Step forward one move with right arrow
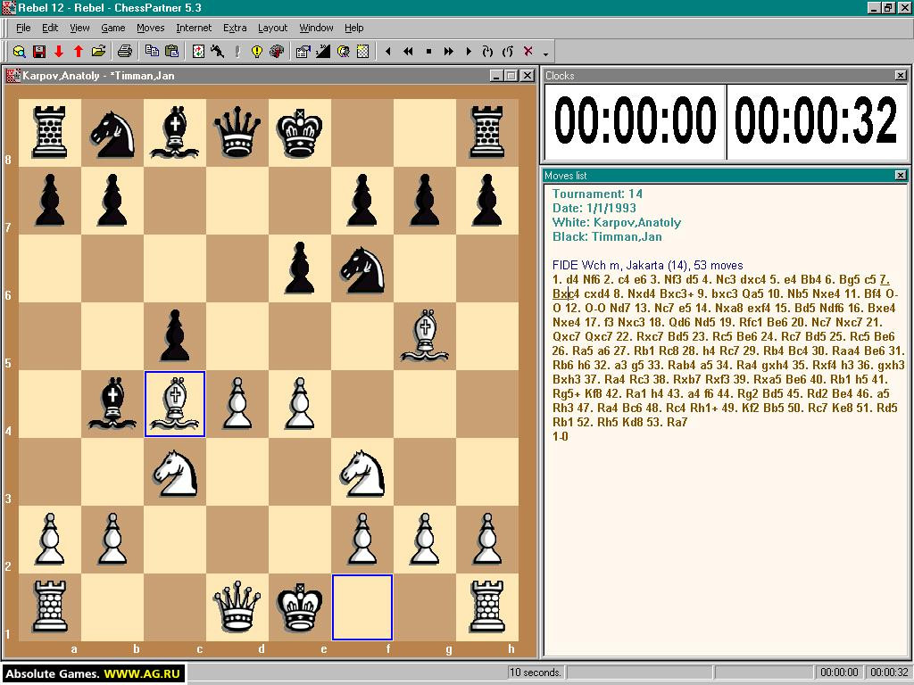The image size is (914, 685). point(468,51)
